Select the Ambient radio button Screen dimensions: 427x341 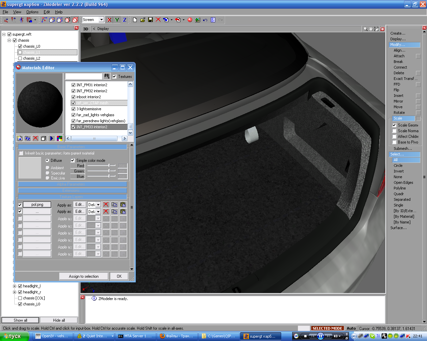47,168
